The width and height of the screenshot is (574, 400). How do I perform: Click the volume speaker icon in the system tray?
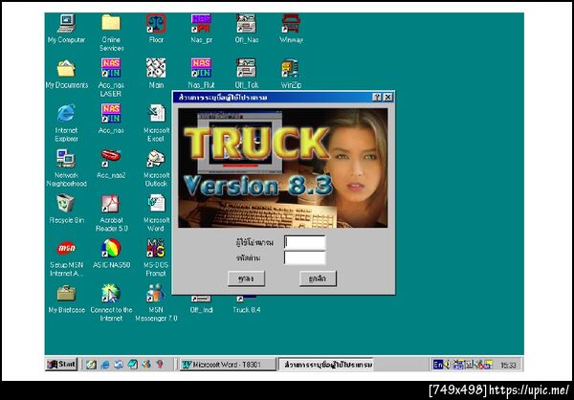(x=447, y=365)
